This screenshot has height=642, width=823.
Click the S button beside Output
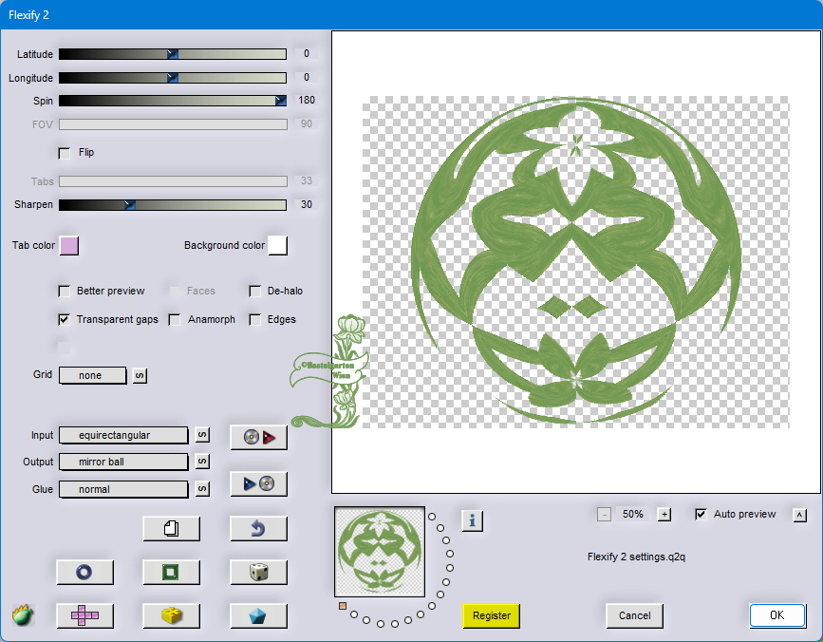point(202,462)
